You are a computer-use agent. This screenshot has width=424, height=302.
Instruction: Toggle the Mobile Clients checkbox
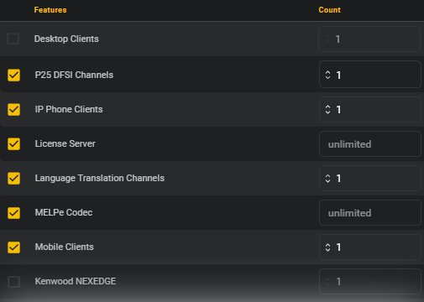[x=13, y=247]
